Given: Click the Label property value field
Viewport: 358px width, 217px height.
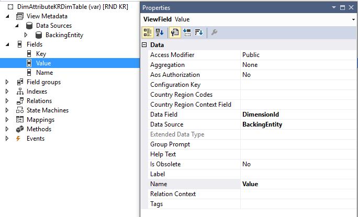Looking at the screenshot, I should pyautogui.click(x=298, y=174).
